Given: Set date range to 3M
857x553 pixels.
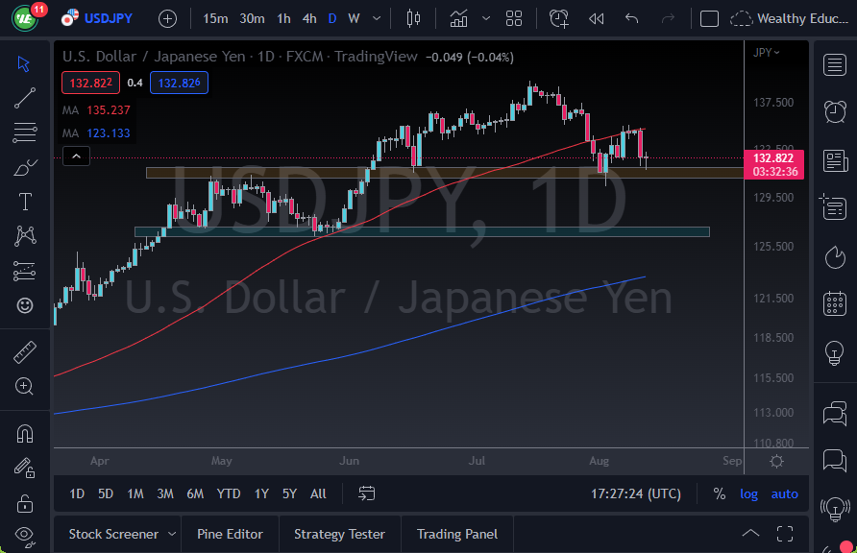Looking at the screenshot, I should tap(165, 494).
